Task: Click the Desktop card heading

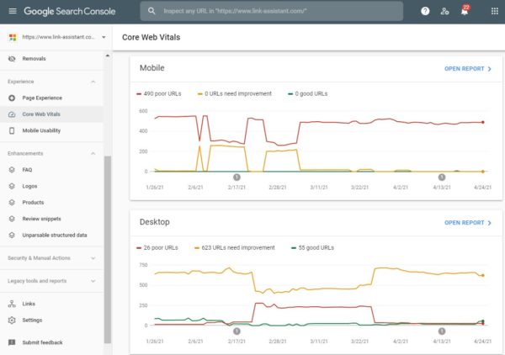Action: click(155, 222)
